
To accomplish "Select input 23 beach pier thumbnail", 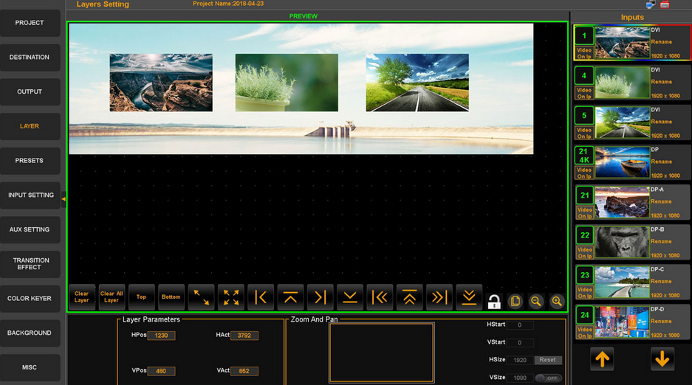I will (x=623, y=282).
